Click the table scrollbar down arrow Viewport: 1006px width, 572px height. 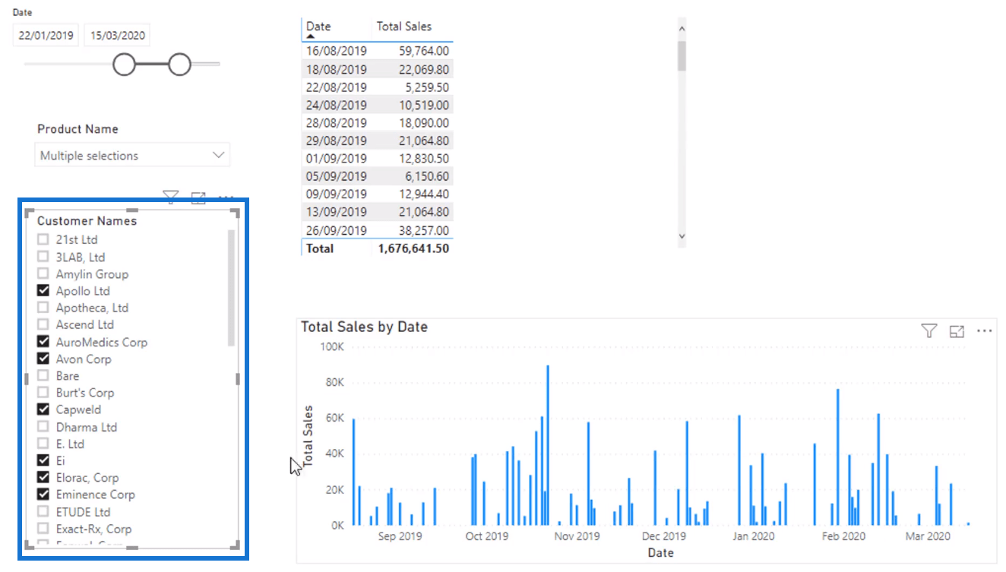pyautogui.click(x=682, y=237)
